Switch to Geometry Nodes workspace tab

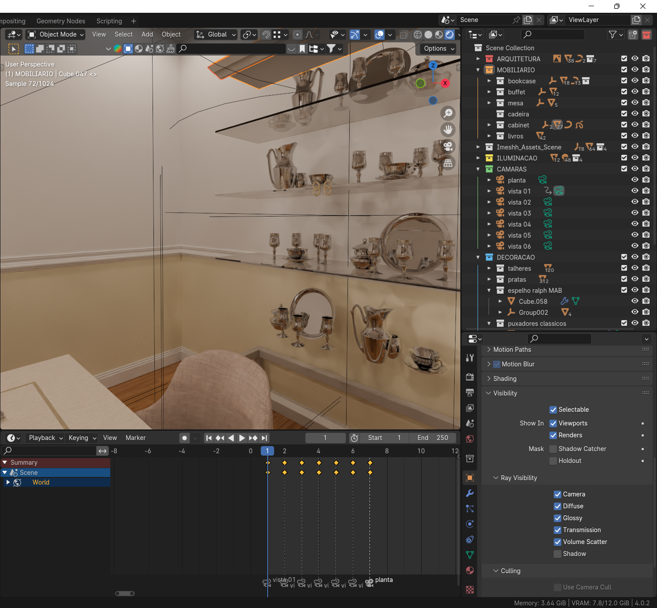coord(61,21)
